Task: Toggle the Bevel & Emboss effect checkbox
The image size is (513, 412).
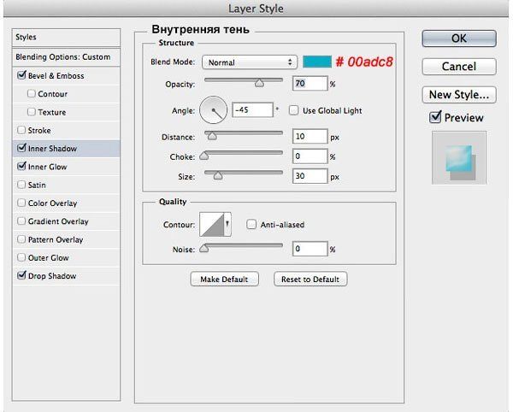Action: (x=21, y=76)
